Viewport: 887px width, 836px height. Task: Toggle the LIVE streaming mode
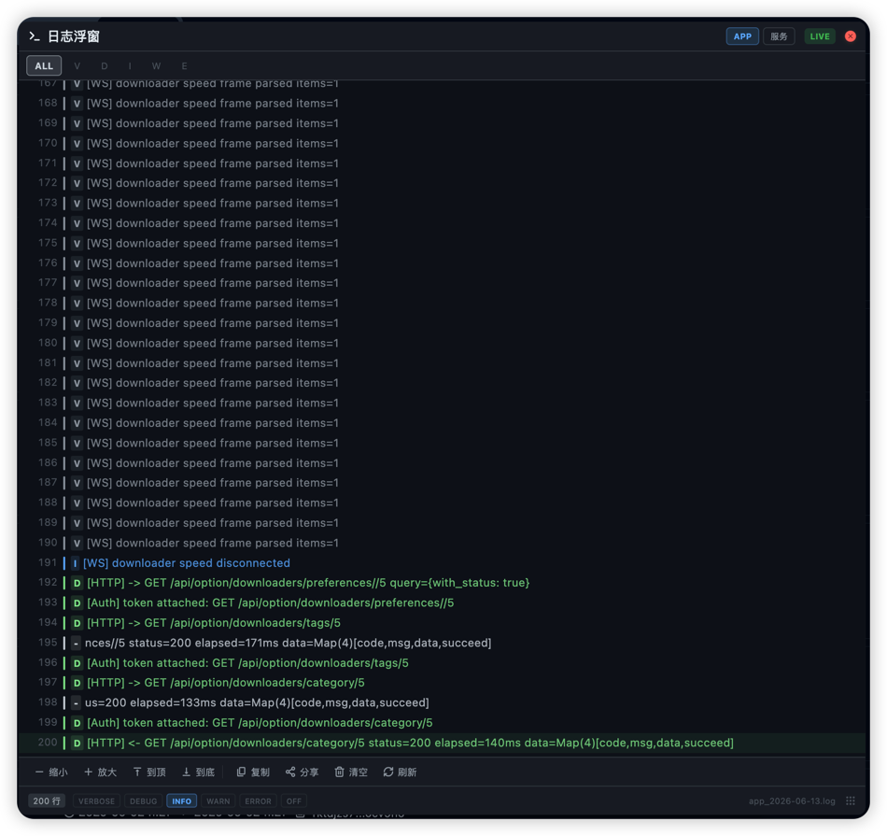(820, 36)
